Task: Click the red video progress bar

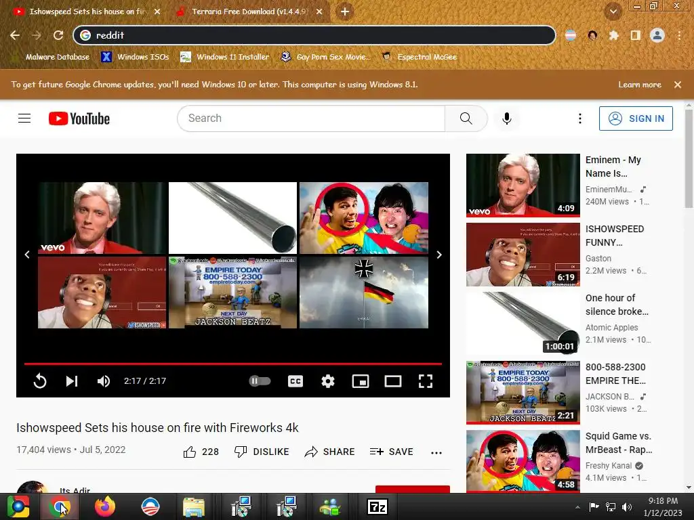Action: pos(233,364)
